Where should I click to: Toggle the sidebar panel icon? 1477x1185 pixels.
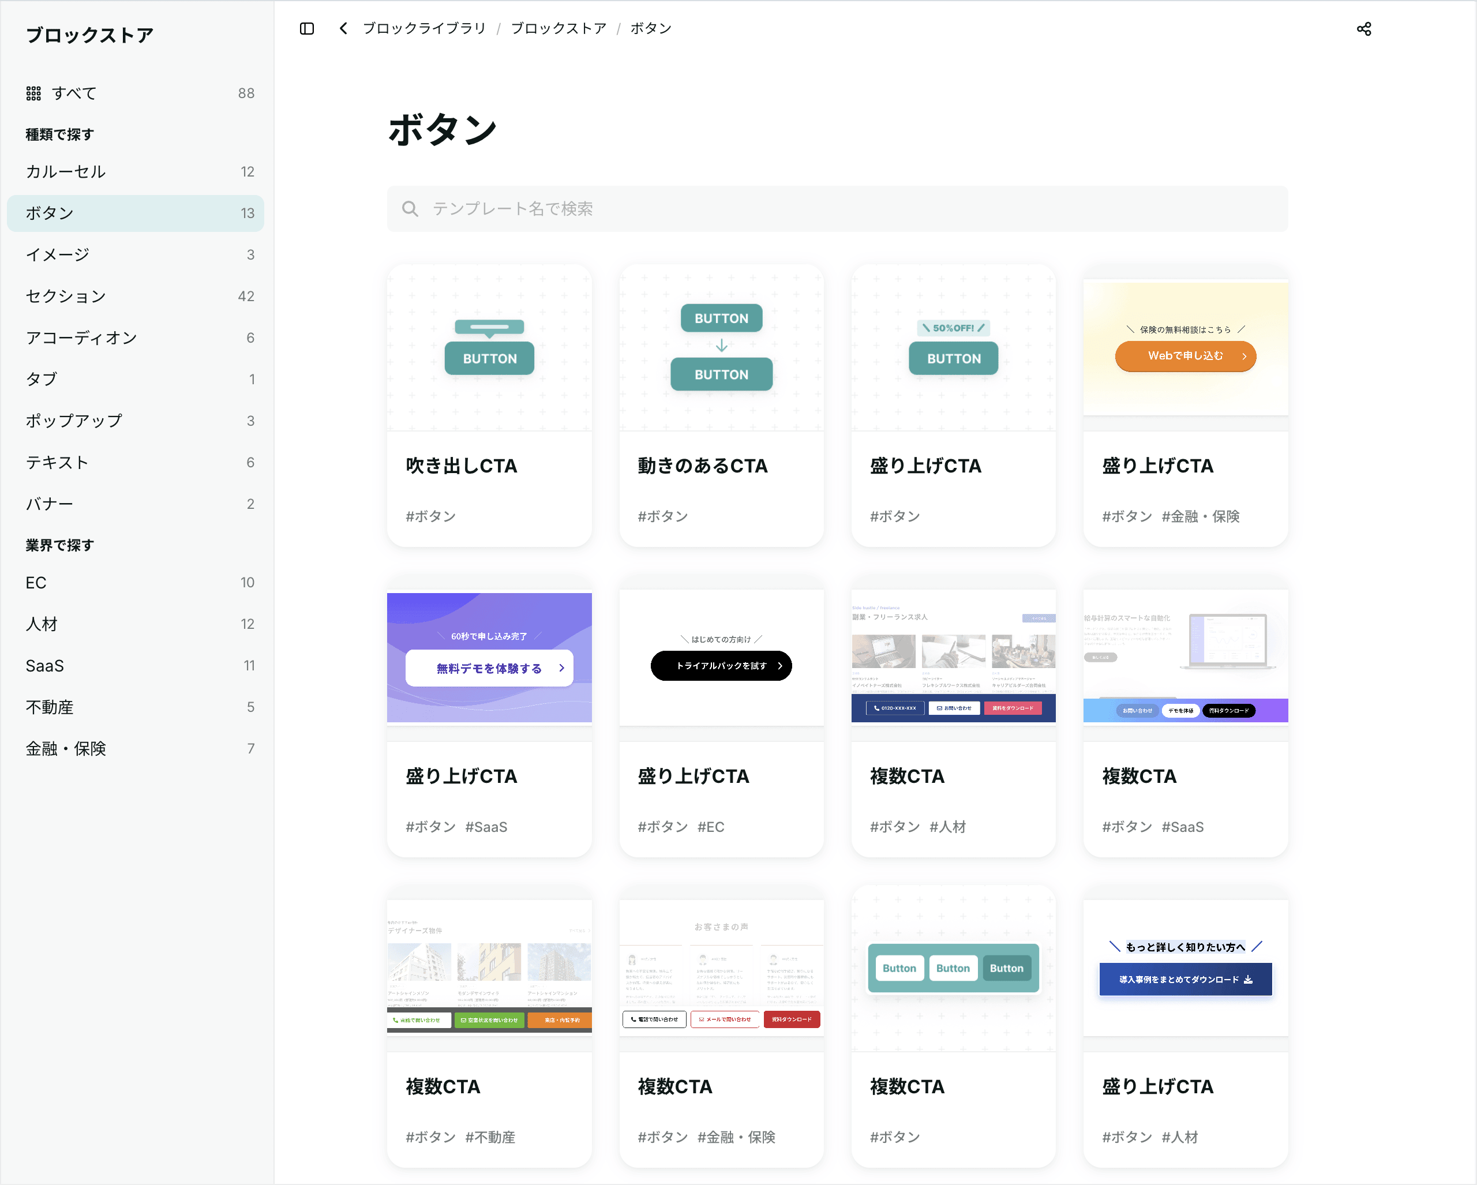307,28
